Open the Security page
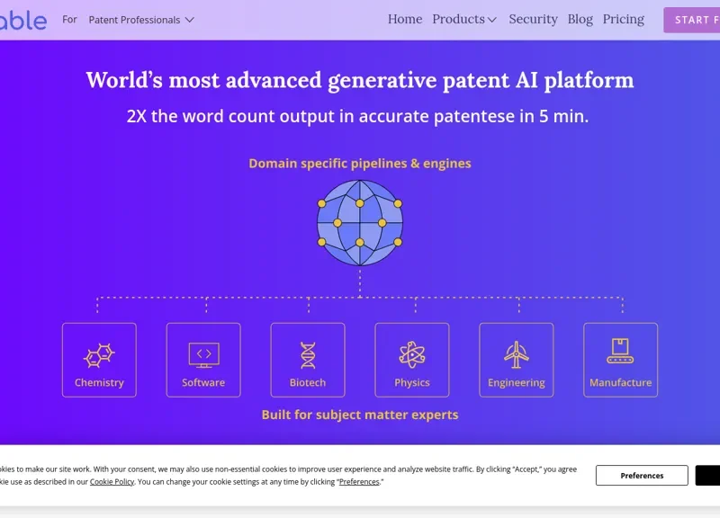 (x=533, y=19)
